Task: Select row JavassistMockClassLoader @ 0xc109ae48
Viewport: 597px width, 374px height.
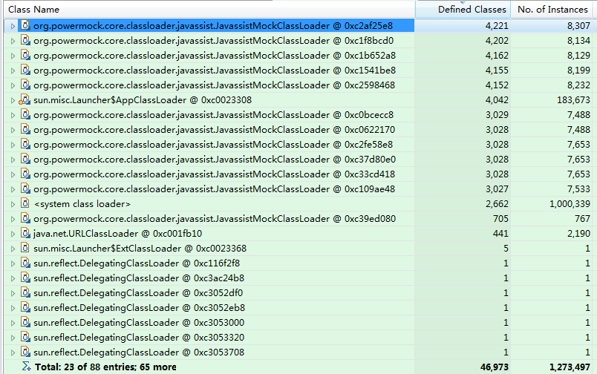Action: click(x=298, y=188)
